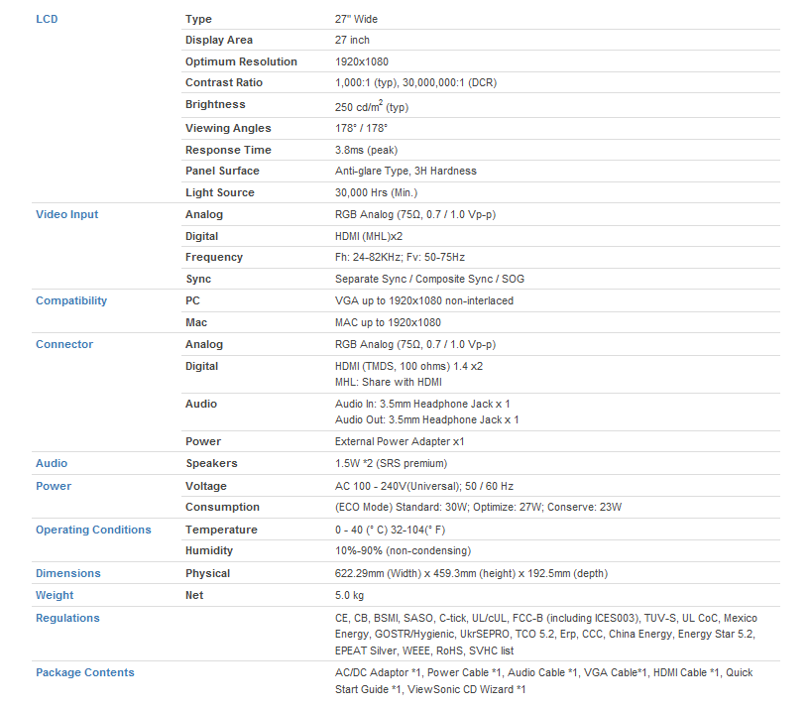Click the Package Contents heading
This screenshot has height=709, width=810.
(x=85, y=672)
